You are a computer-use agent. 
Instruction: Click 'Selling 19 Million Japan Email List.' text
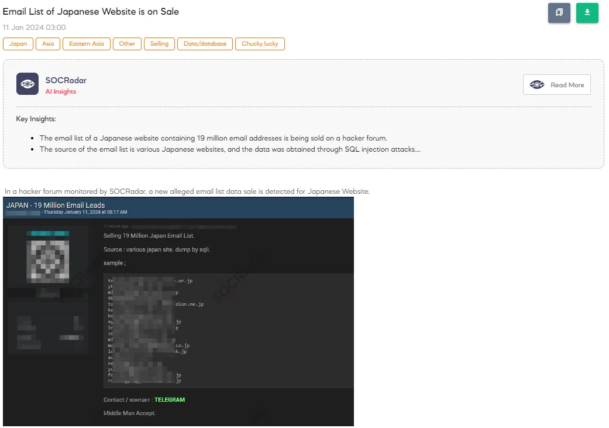pyautogui.click(x=149, y=235)
